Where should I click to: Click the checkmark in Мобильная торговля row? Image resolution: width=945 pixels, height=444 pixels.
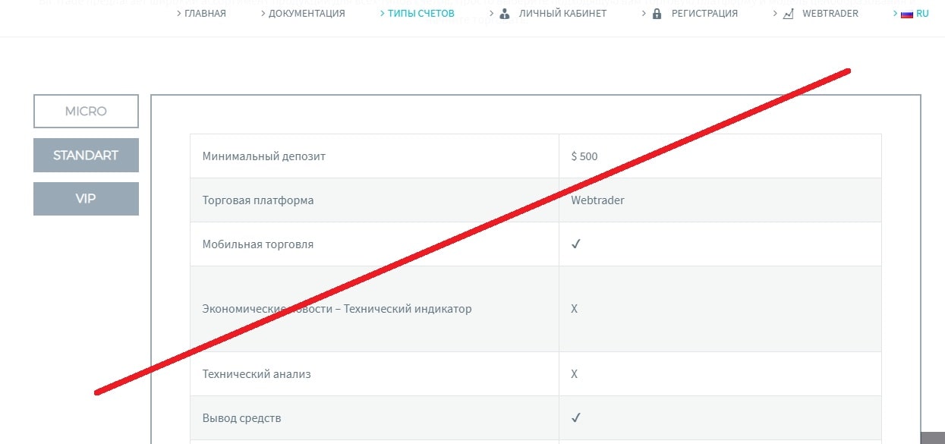pyautogui.click(x=576, y=244)
